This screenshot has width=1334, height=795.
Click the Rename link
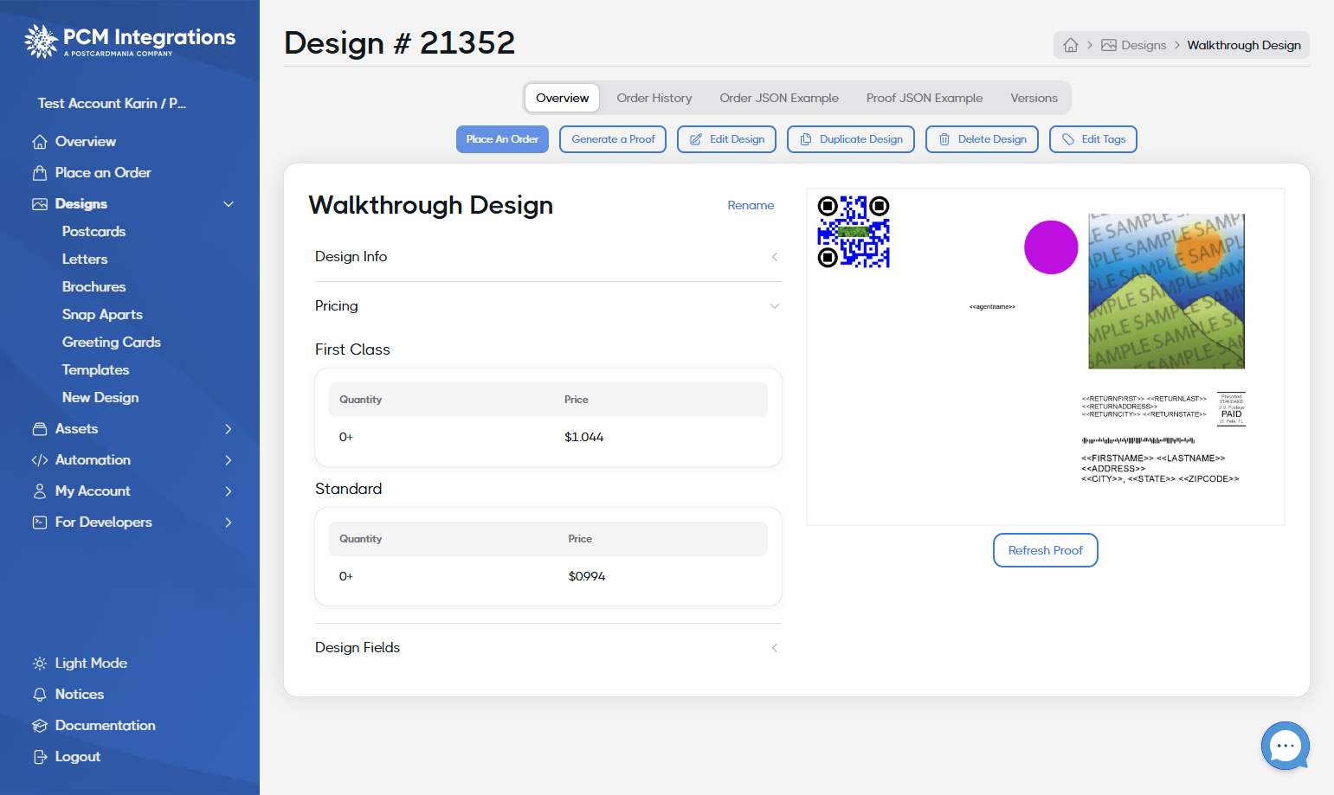tap(751, 206)
